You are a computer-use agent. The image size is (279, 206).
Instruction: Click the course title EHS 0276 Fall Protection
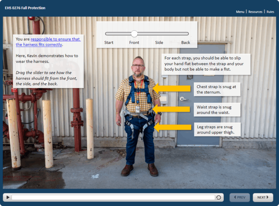click(x=25, y=8)
